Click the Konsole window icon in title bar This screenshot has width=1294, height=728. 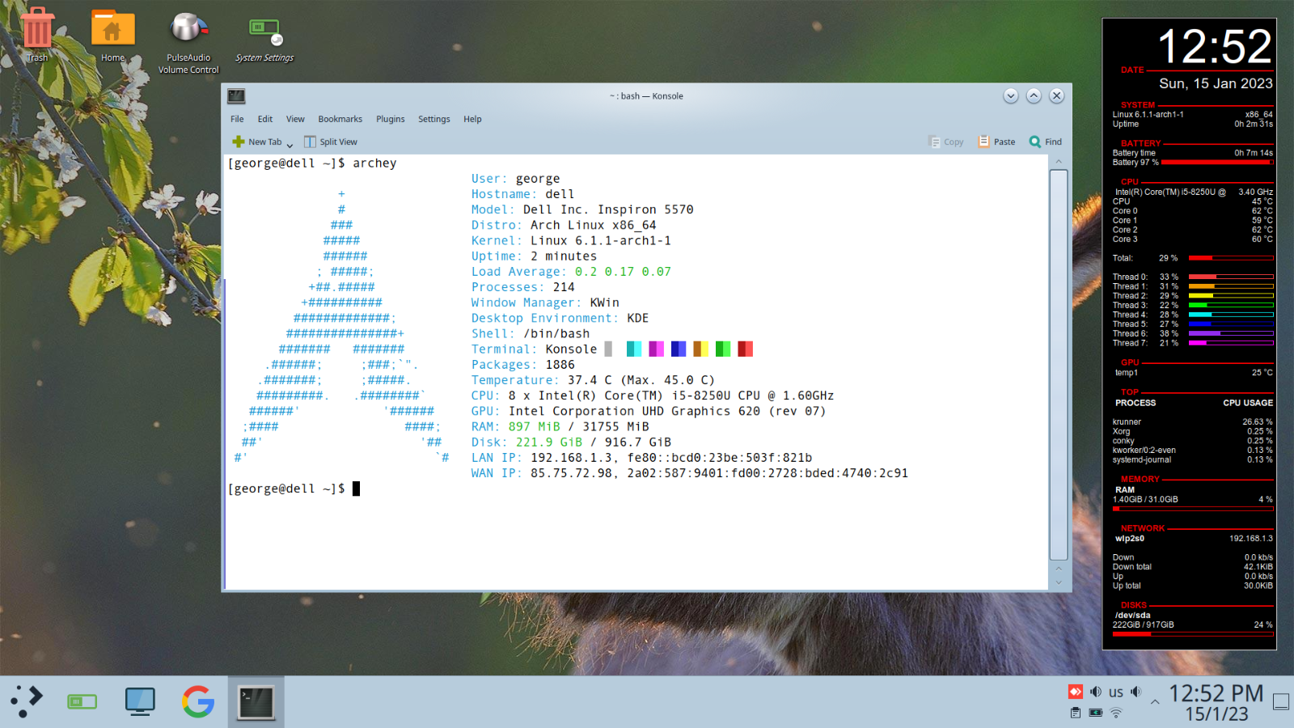coord(236,95)
